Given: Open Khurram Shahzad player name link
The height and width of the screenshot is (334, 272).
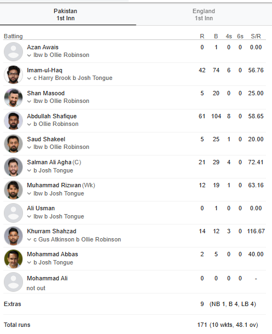Looking at the screenshot, I should pos(51,231).
